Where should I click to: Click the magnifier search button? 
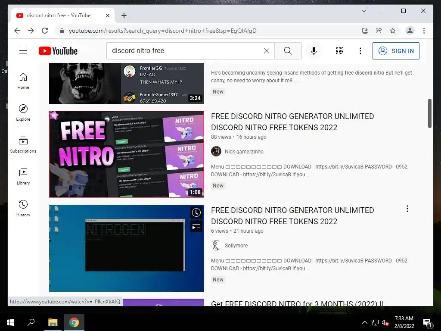pos(288,51)
